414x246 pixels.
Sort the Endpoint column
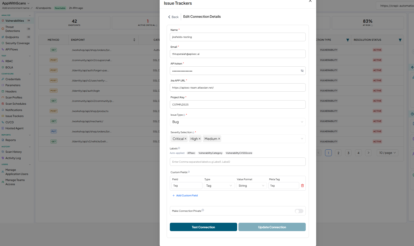pyautogui.click(x=134, y=40)
